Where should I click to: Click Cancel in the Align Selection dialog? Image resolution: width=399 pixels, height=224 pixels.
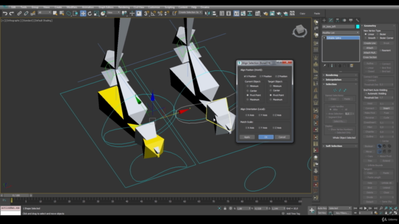[x=282, y=137]
